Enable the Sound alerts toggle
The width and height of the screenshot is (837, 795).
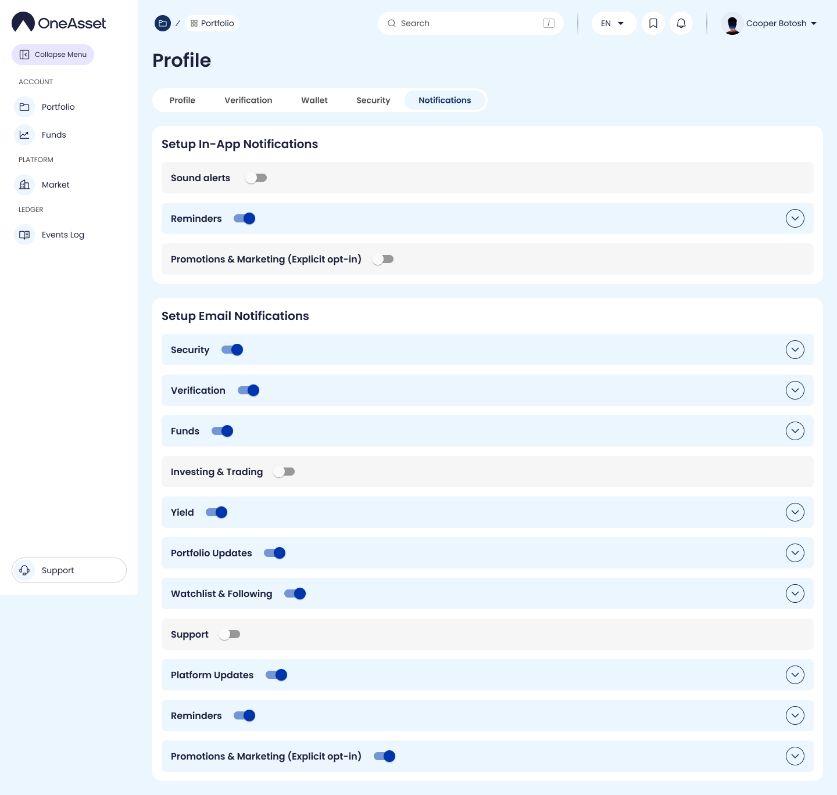[256, 178]
